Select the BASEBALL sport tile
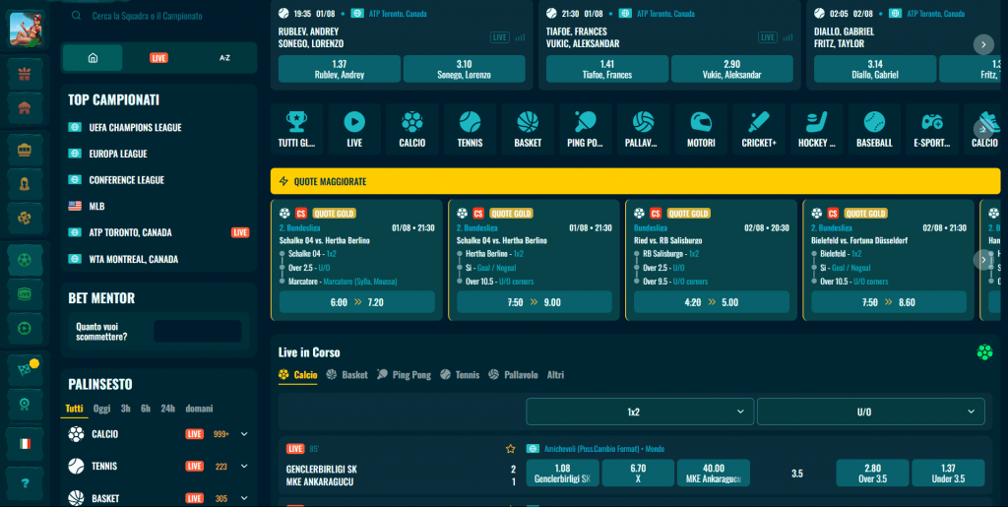This screenshot has width=1008, height=507. click(x=874, y=129)
